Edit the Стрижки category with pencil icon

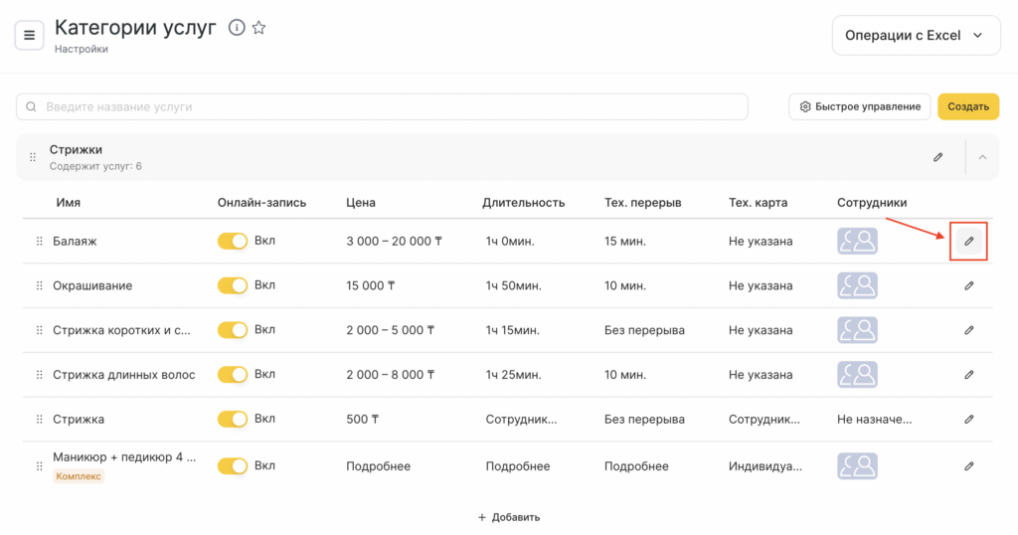[937, 157]
